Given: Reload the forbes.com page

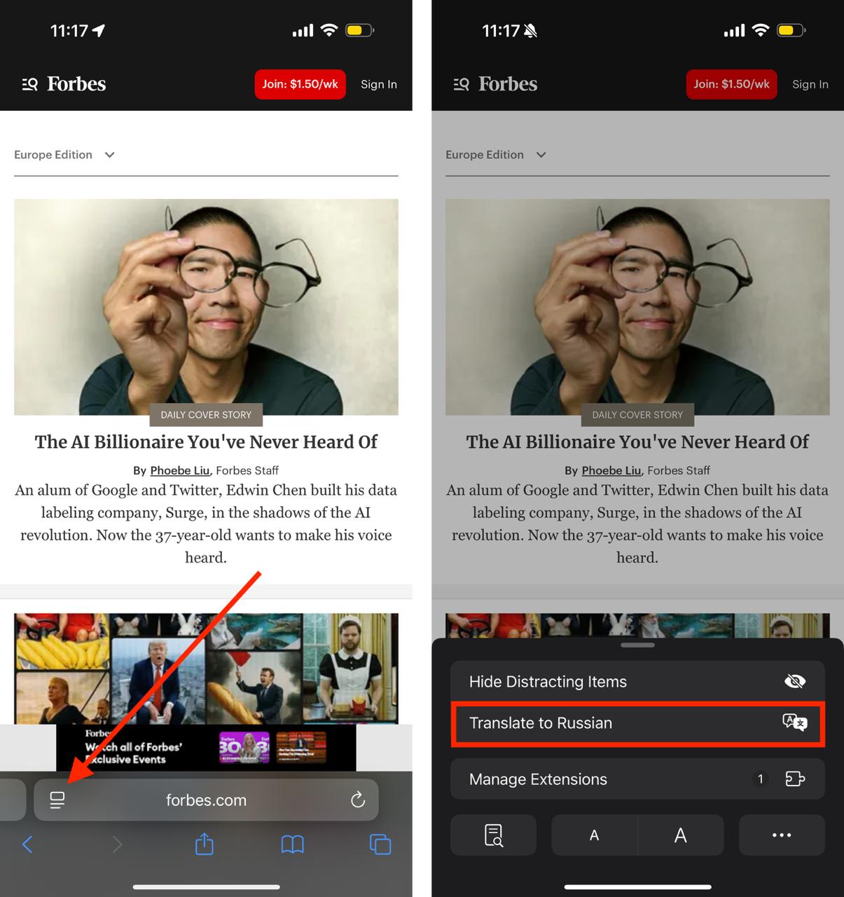Looking at the screenshot, I should tap(358, 800).
